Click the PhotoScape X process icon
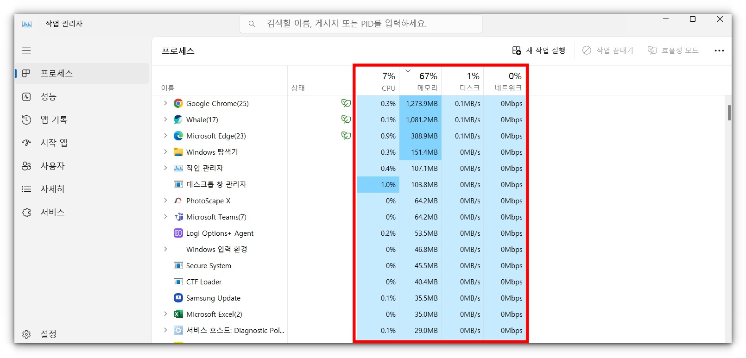 pos(178,201)
